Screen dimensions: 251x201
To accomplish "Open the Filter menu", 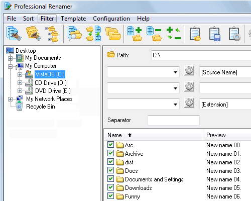I will click(47, 19).
